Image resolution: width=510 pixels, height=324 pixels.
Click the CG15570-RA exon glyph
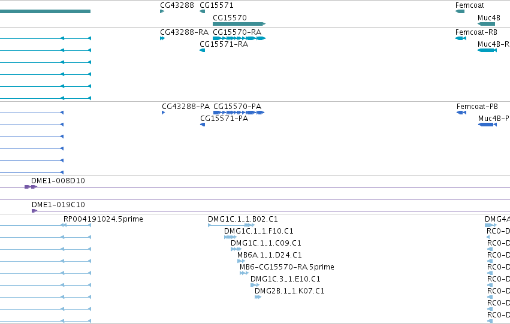(239, 38)
